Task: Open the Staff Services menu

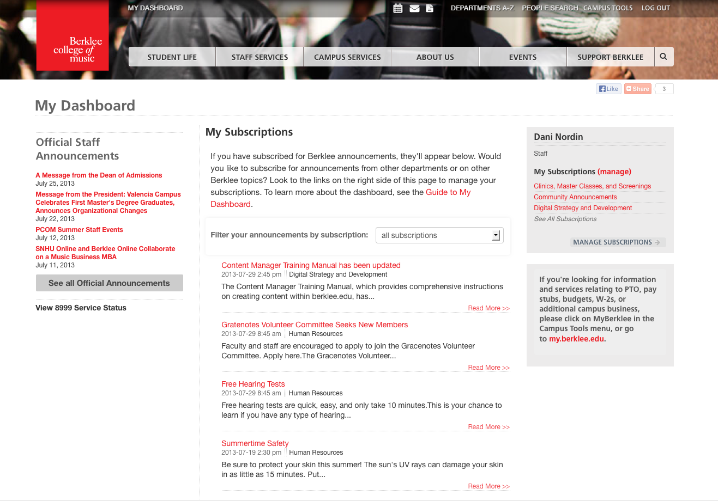Action: [260, 57]
